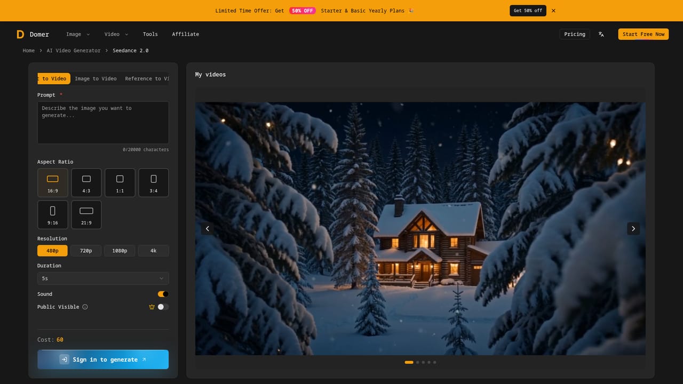The width and height of the screenshot is (683, 384).
Task: Expand the Video menu
Action: pyautogui.click(x=116, y=34)
